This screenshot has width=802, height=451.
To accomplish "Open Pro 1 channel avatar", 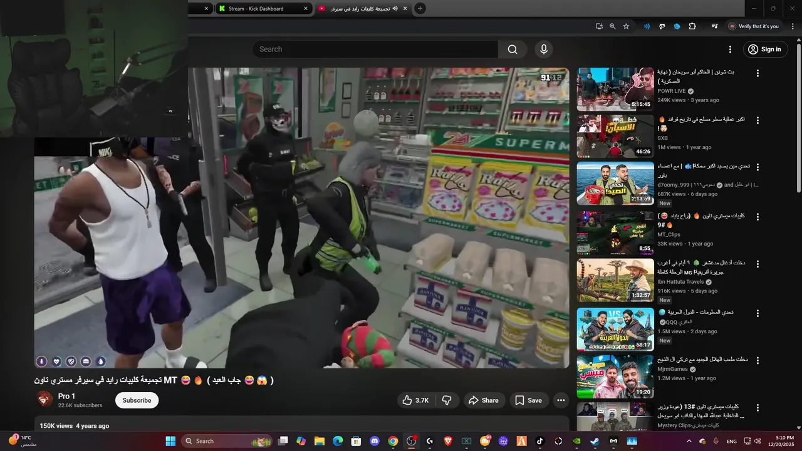I will 44,400.
